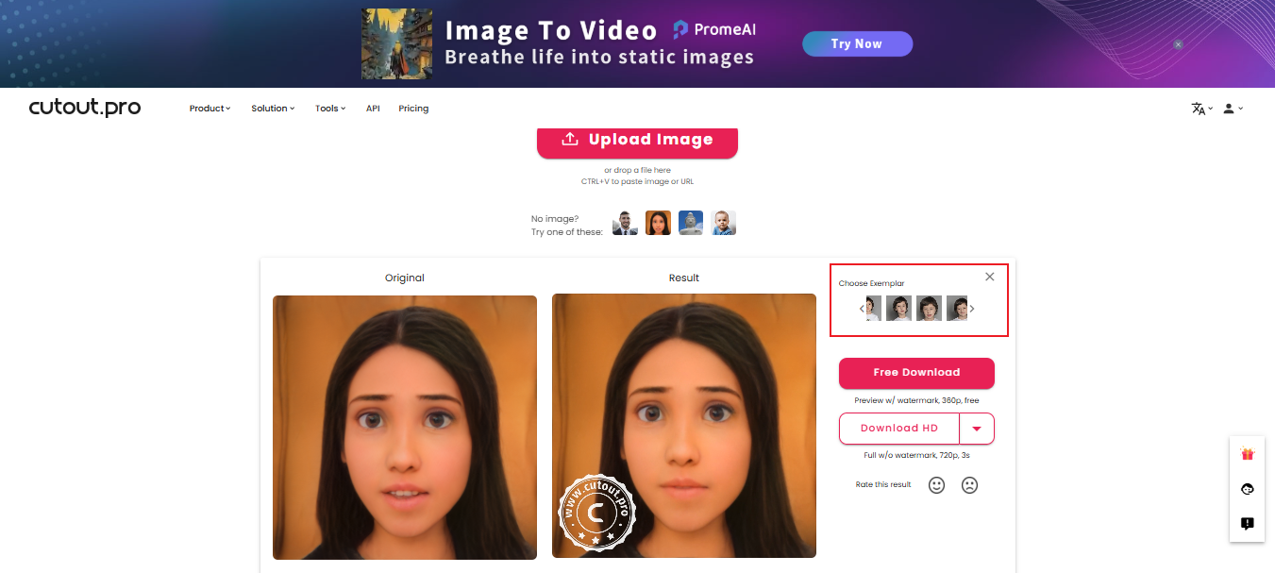Click the right arrow to browse exemplars
Screen dimensions: 1275x573
(x=972, y=308)
